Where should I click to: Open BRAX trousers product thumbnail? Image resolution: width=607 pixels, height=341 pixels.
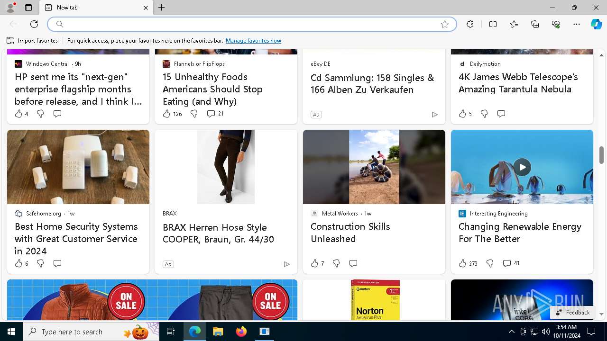pyautogui.click(x=226, y=167)
